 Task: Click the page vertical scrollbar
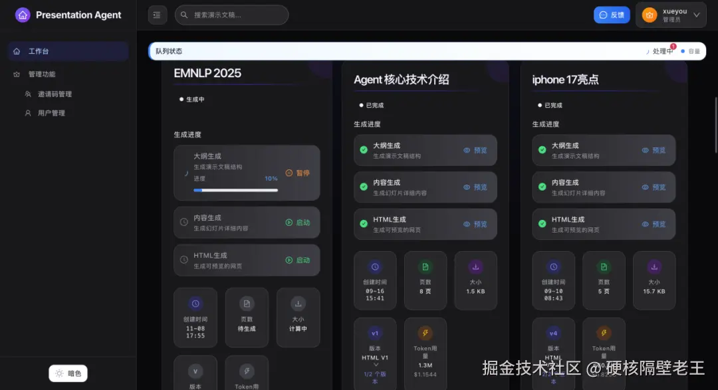click(716, 124)
